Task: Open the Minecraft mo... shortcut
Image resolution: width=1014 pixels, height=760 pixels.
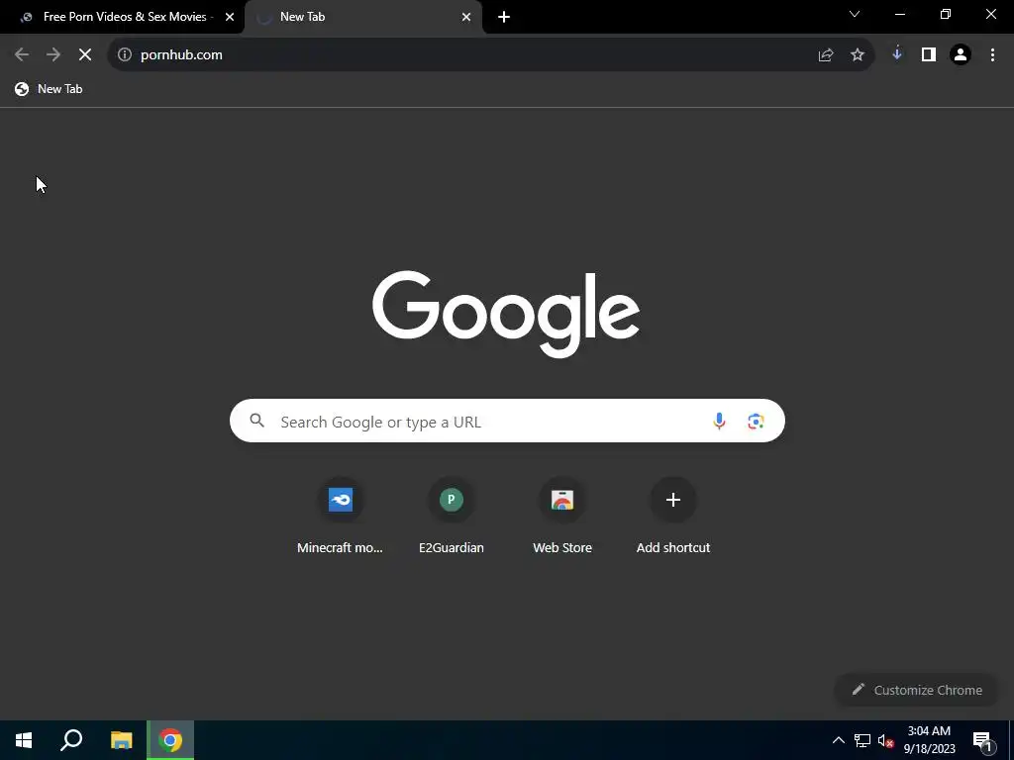Action: [x=341, y=517]
